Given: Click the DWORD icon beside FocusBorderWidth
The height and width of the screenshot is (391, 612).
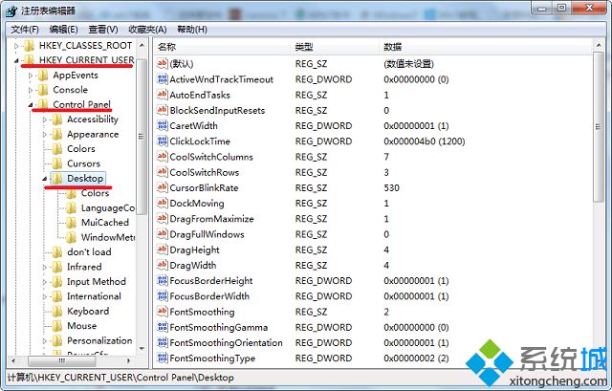Looking at the screenshot, I should tap(162, 295).
